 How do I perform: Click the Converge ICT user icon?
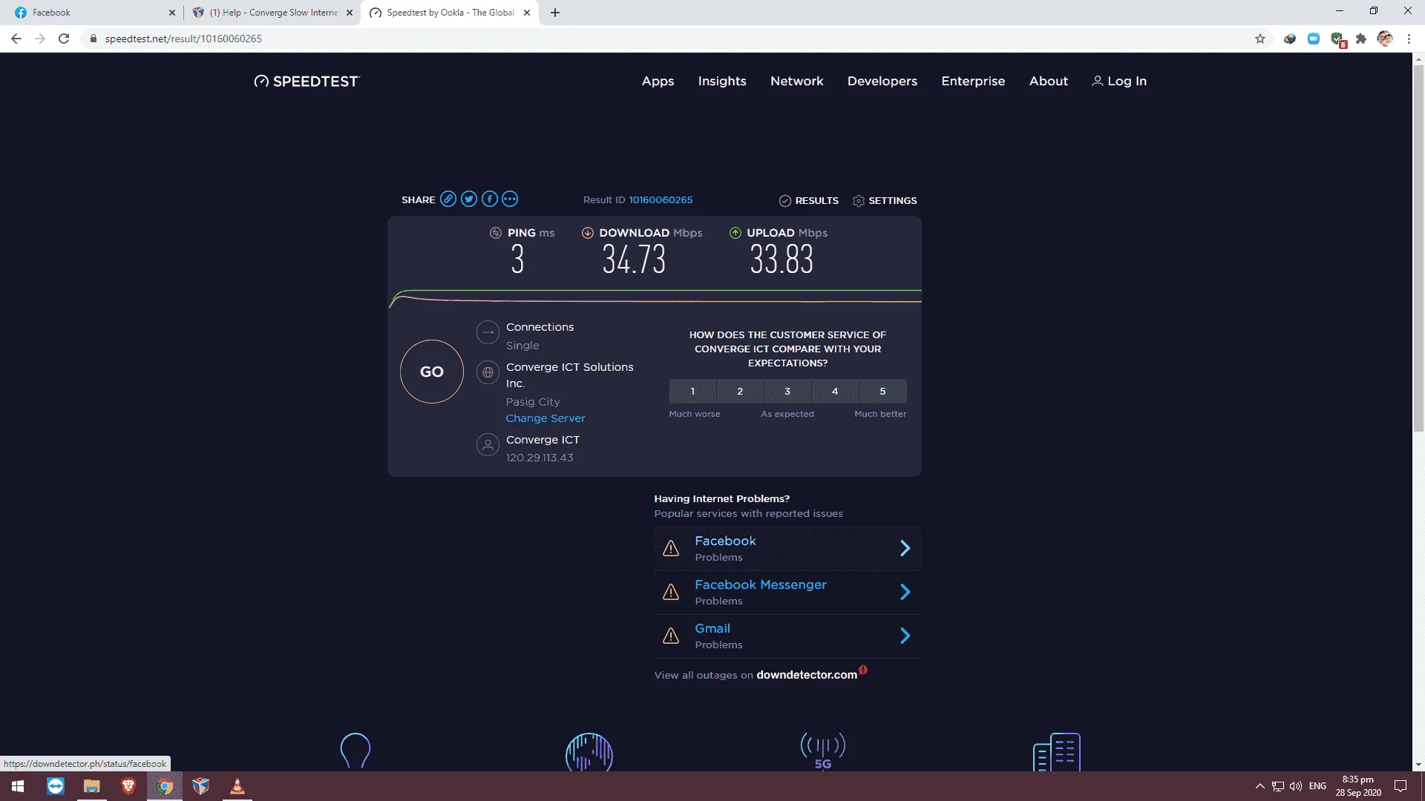click(x=488, y=445)
